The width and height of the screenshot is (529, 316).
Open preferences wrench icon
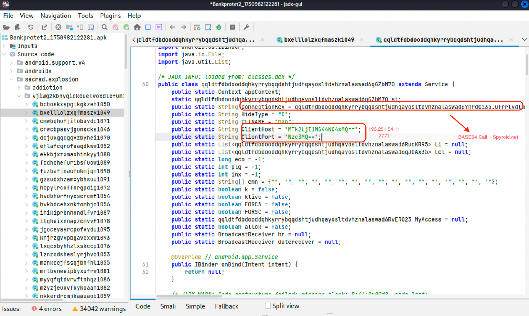pyautogui.click(x=246, y=27)
